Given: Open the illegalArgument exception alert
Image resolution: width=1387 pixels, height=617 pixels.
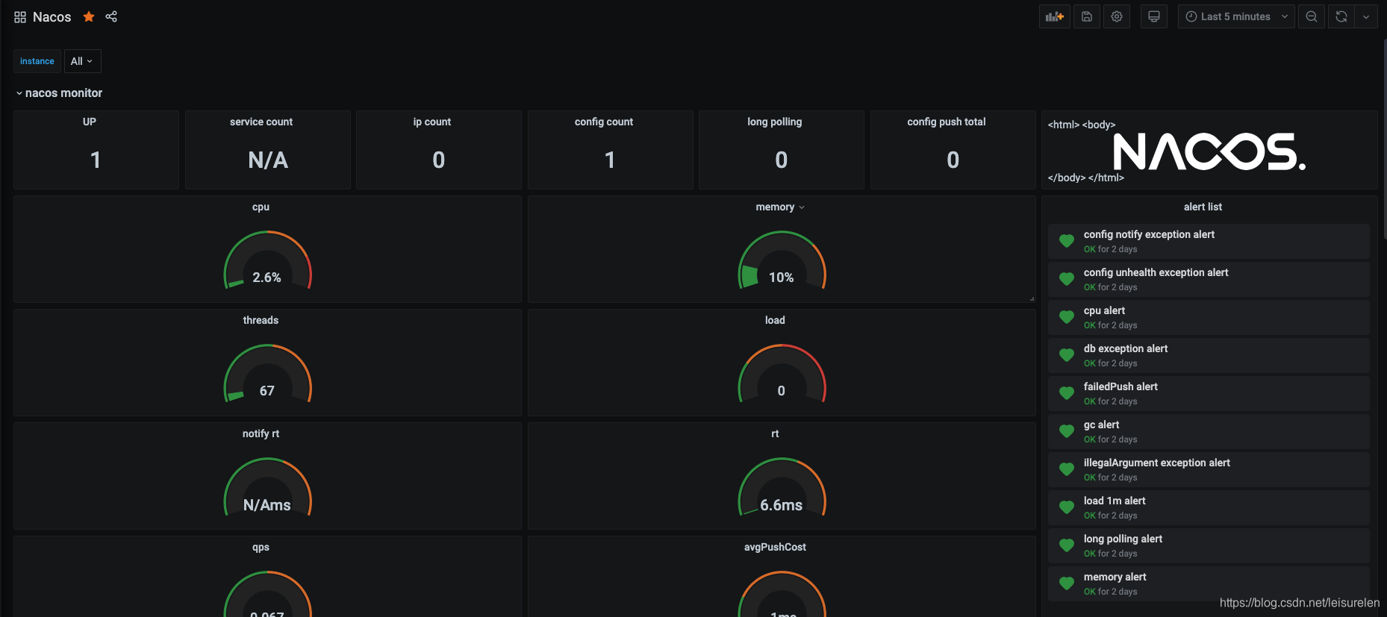Looking at the screenshot, I should click(1209, 469).
